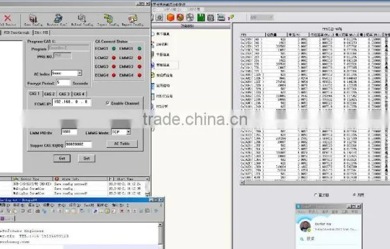Click the Save Config toolbar icon
Image resolution: width=390 pixels, height=249 pixels.
[x=33, y=19]
